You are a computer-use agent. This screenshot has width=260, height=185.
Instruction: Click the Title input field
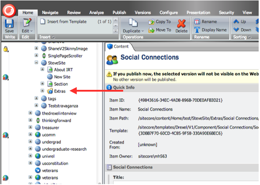coord(186,182)
